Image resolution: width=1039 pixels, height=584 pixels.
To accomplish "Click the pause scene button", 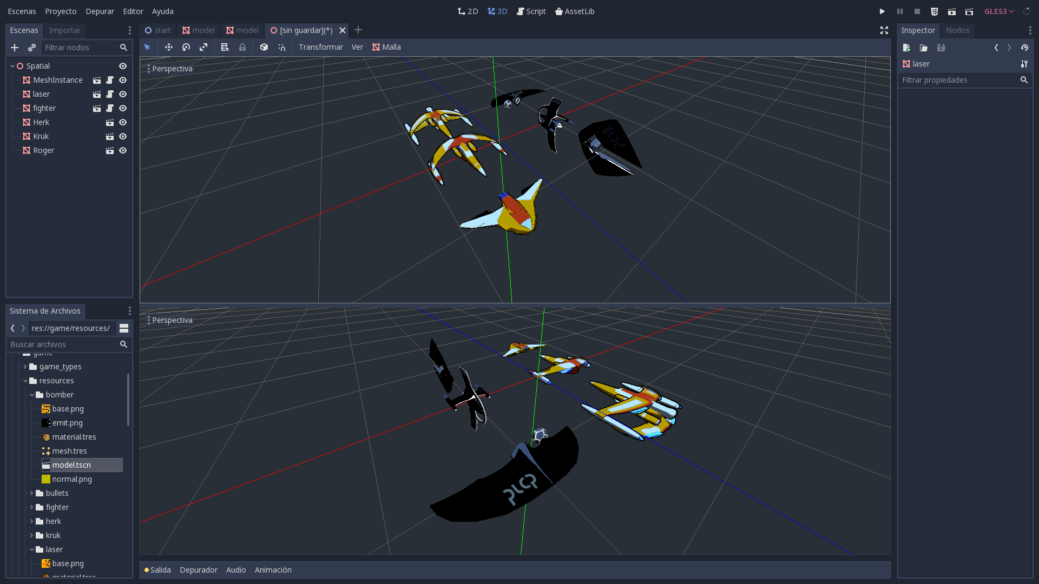I will click(900, 11).
